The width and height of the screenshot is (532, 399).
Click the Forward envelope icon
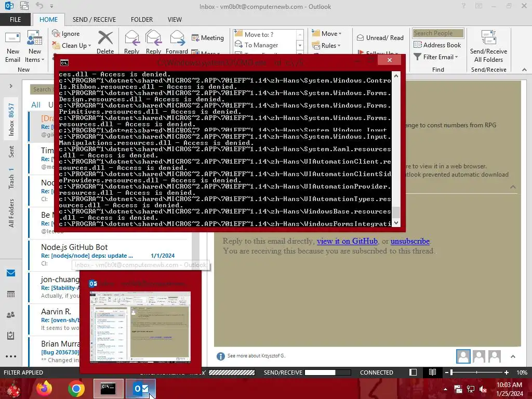(x=177, y=37)
